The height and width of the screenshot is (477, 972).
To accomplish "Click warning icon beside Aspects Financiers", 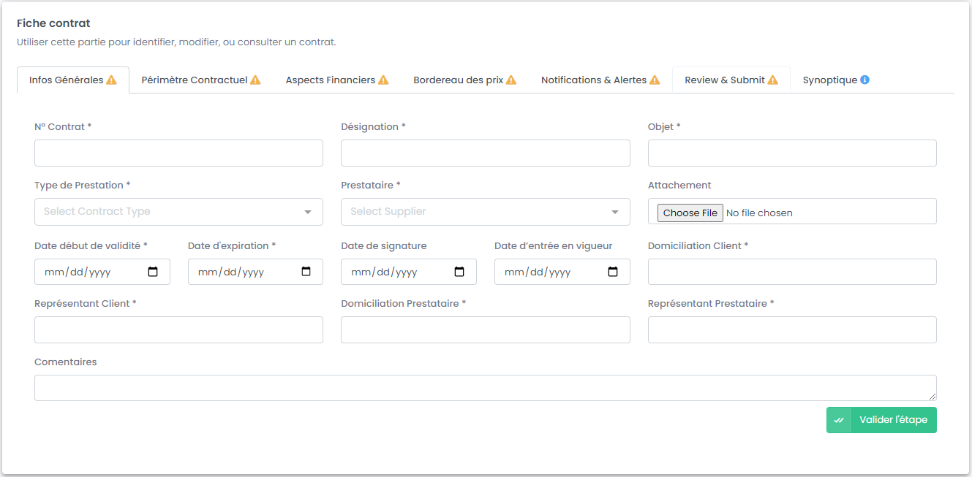I will coord(383,80).
